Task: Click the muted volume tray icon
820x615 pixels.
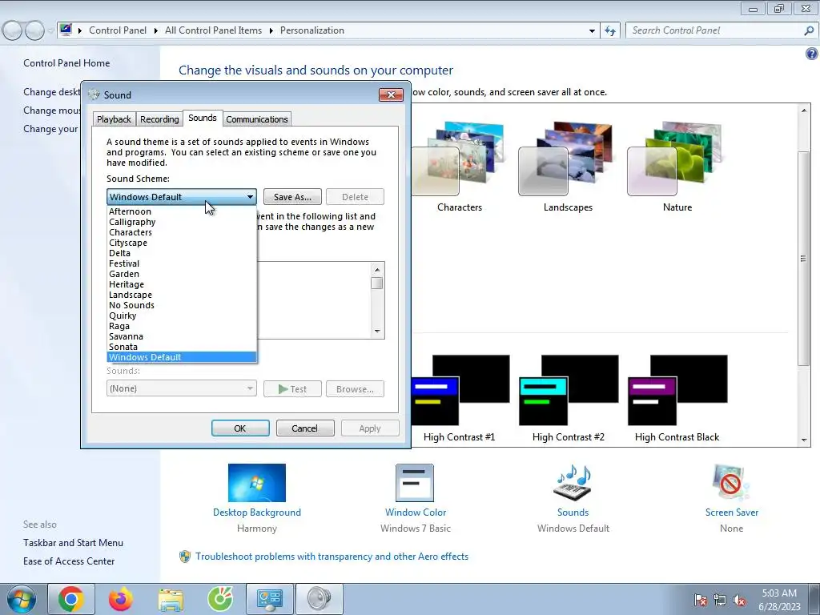Action: pos(739,600)
